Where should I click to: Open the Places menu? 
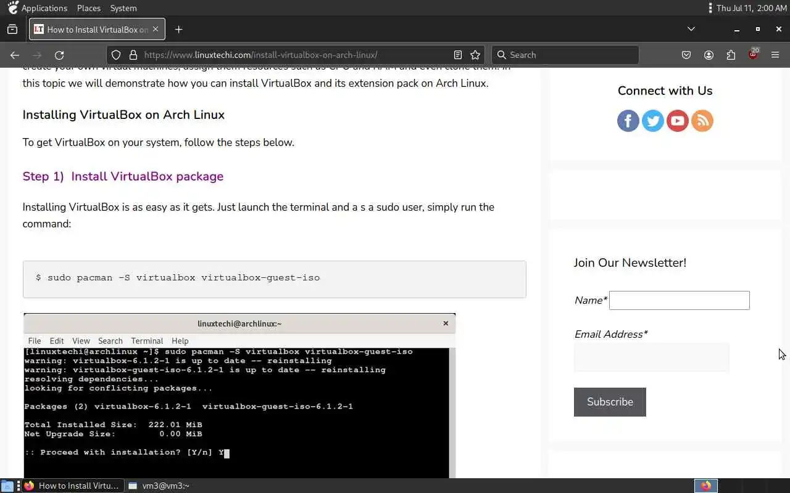tap(89, 8)
